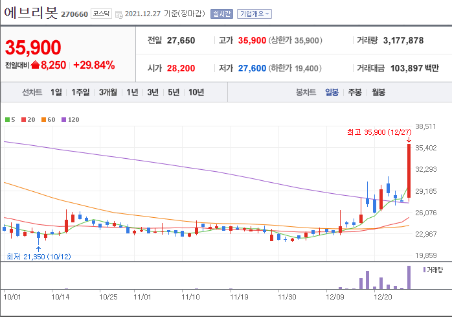
Task: Click the green 5-day average swatch
Action: point(8,119)
